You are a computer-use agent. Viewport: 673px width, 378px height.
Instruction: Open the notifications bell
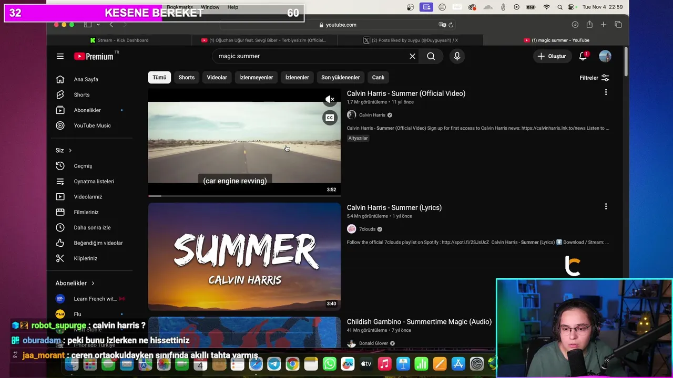583,56
